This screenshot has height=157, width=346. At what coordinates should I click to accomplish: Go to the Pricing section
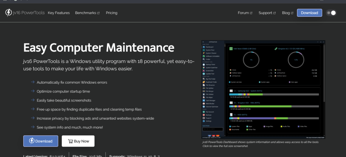112,13
